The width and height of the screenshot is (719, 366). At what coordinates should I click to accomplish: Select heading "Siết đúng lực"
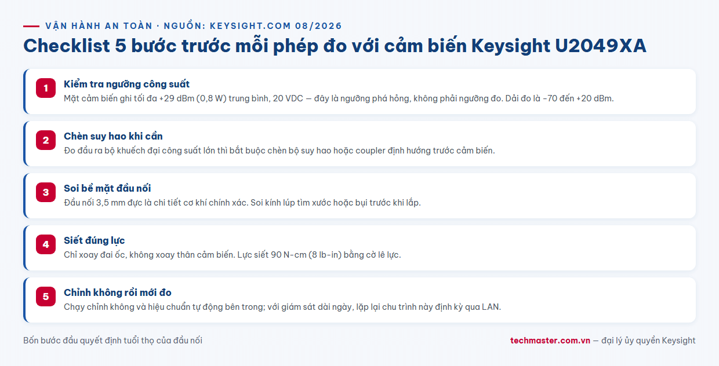[x=94, y=241]
